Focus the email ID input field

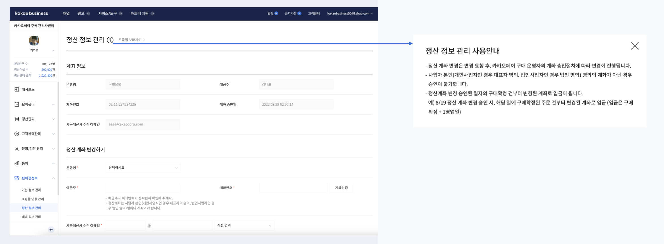pyautogui.click(x=126, y=225)
